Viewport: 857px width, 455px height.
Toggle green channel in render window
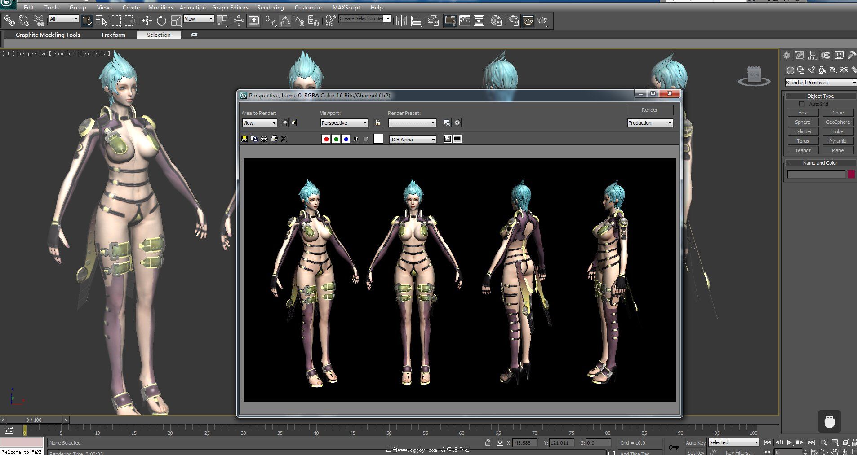[336, 139]
